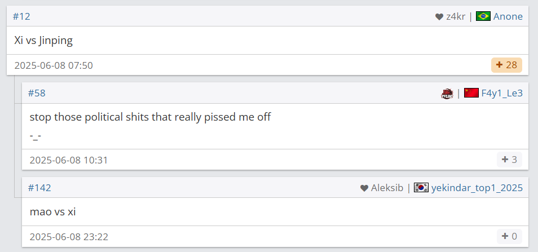
Task: Visit Anone's user profile
Action: point(508,16)
